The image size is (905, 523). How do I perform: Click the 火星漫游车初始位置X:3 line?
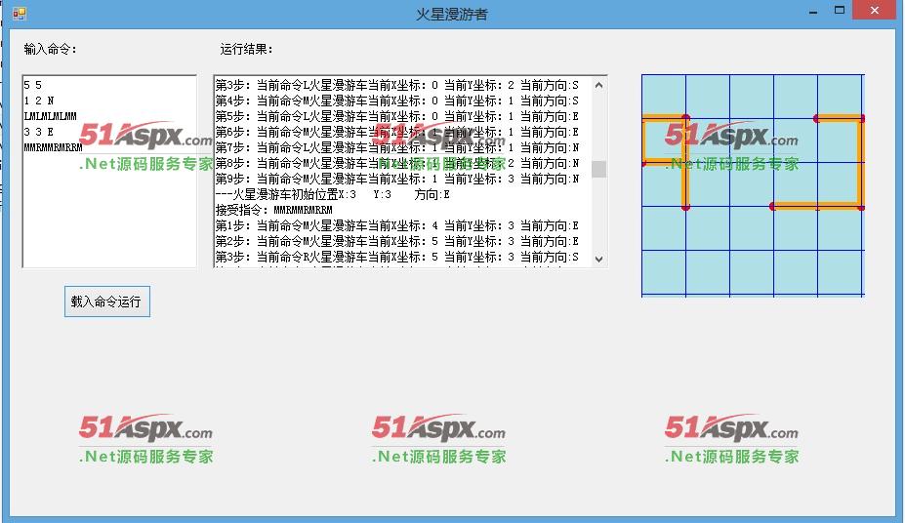tap(333, 194)
